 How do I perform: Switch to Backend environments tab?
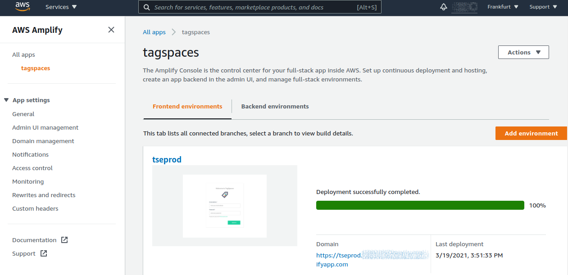(275, 107)
